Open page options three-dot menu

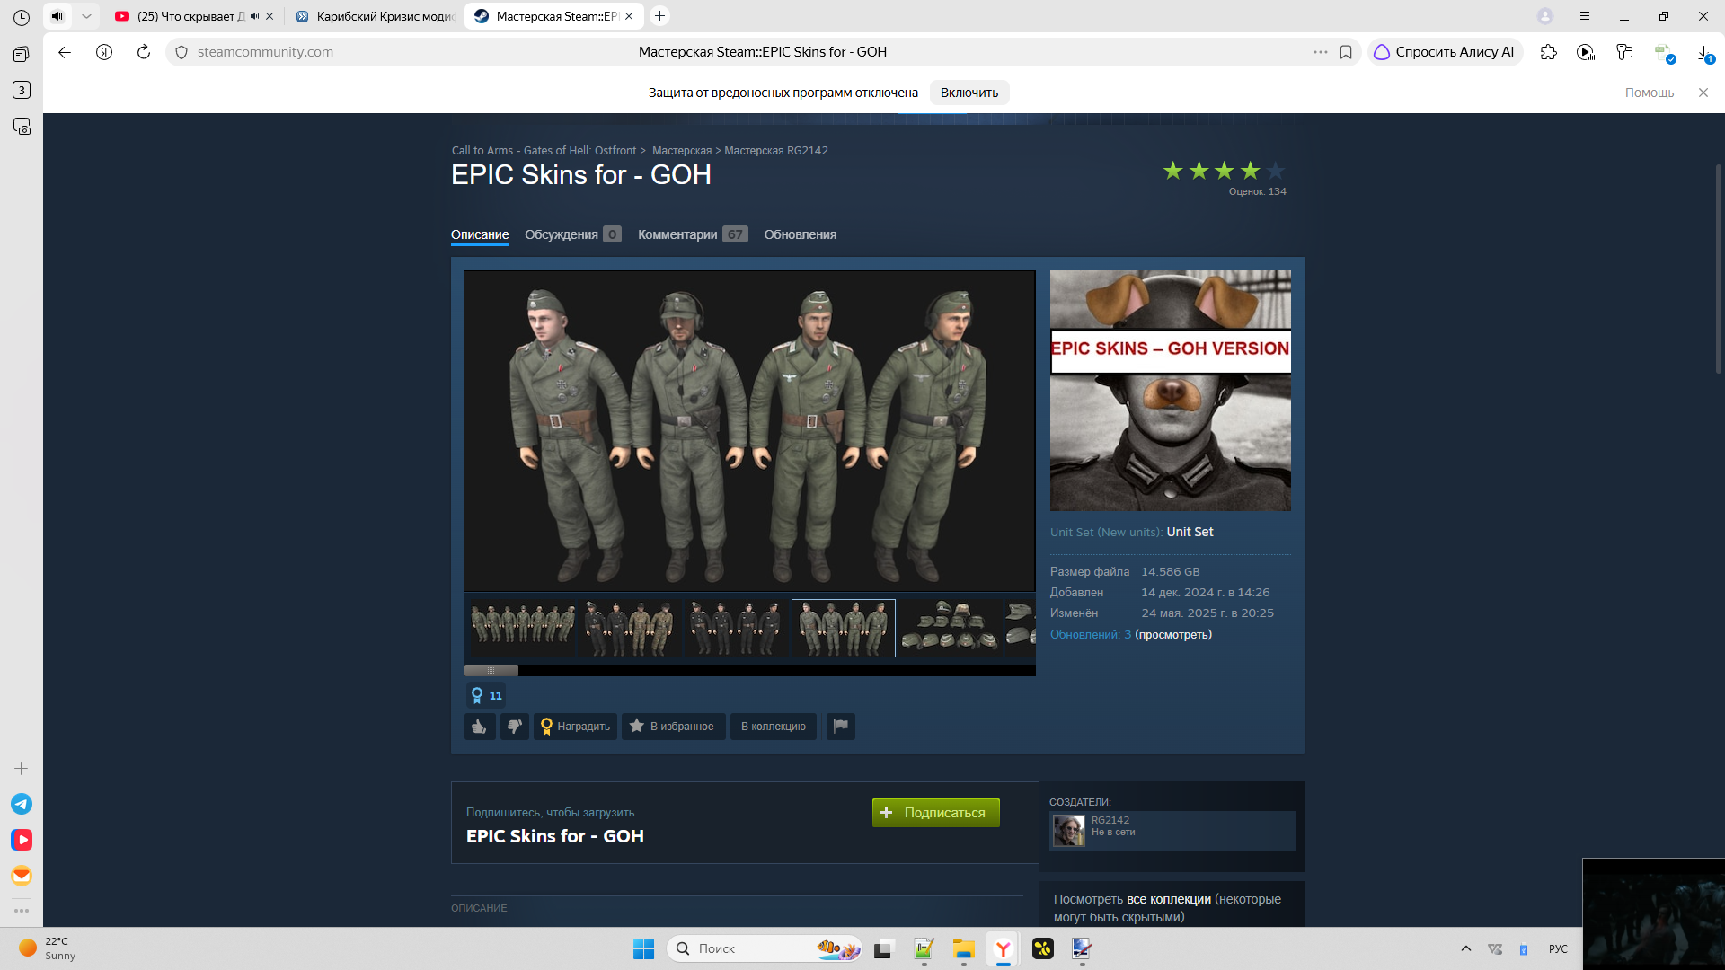[1320, 52]
